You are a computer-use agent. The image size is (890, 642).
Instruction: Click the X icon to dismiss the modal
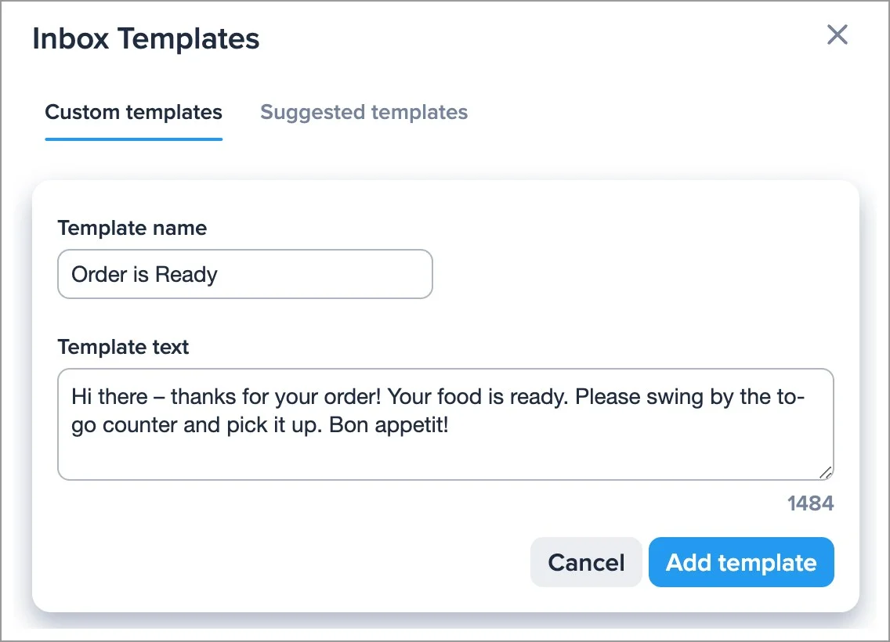click(x=837, y=34)
